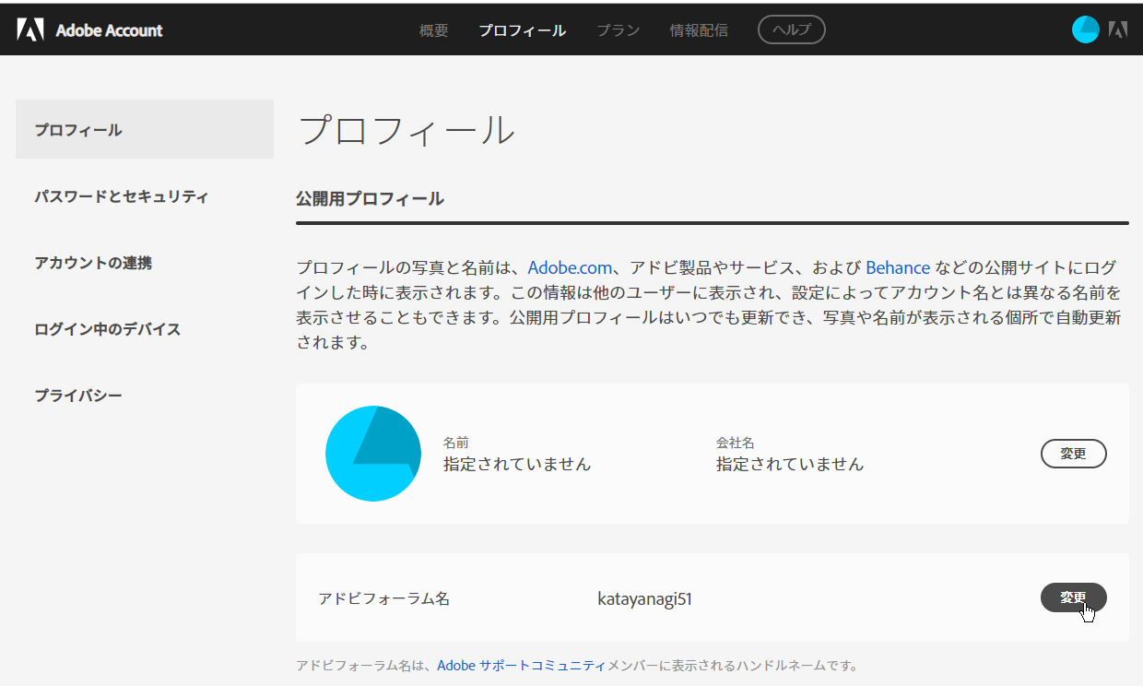The image size is (1143, 686).
Task: Go to the プラン tab
Action: pos(618,30)
